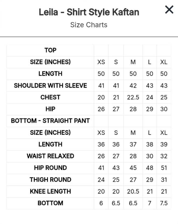
Task: Click the "Size Charts" subtitle text
Action: click(89, 25)
